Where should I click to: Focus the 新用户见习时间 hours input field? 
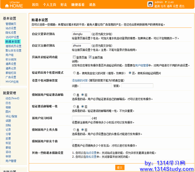[81, 118]
